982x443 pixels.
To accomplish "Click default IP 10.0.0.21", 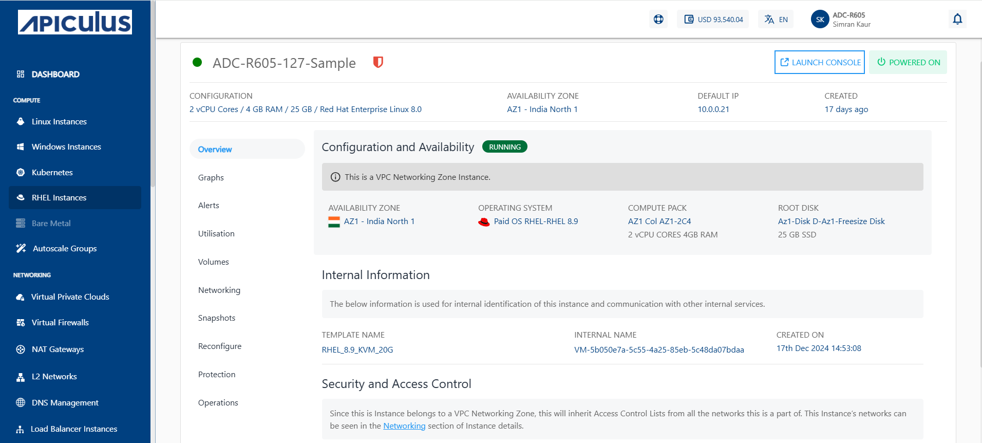I will [713, 109].
